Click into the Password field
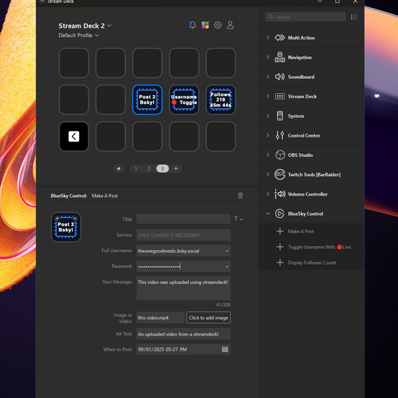 click(x=184, y=266)
